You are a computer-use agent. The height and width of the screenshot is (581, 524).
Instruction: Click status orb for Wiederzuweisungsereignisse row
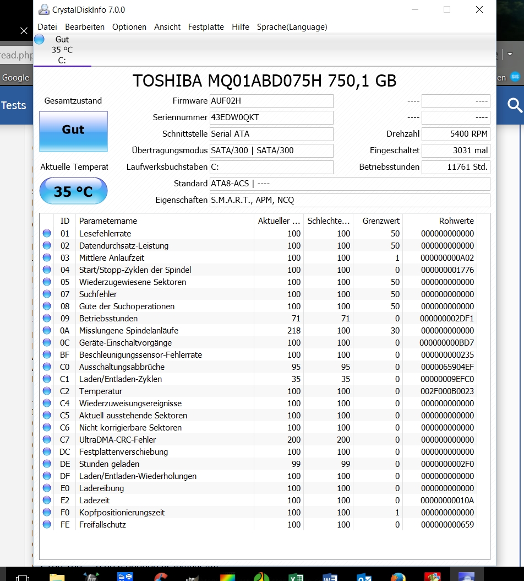click(x=47, y=403)
